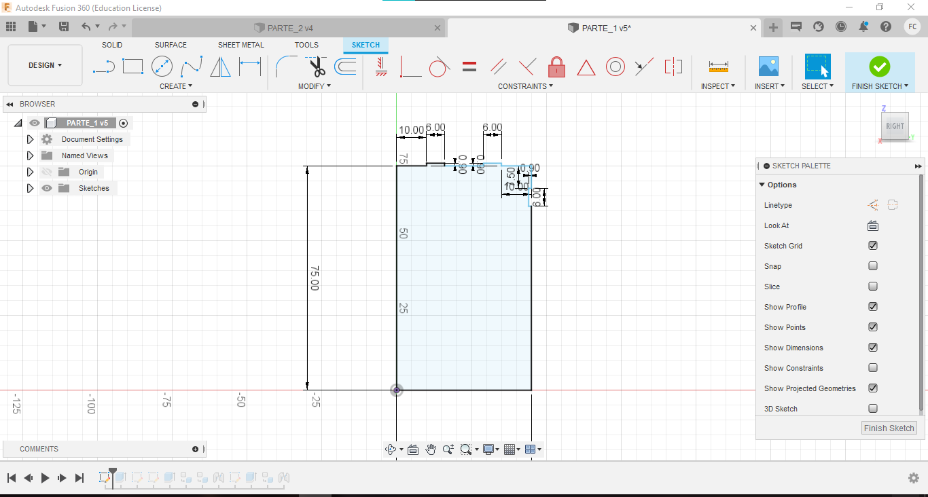Apply the Symmetry constraint
The image size is (928, 497).
(x=673, y=67)
